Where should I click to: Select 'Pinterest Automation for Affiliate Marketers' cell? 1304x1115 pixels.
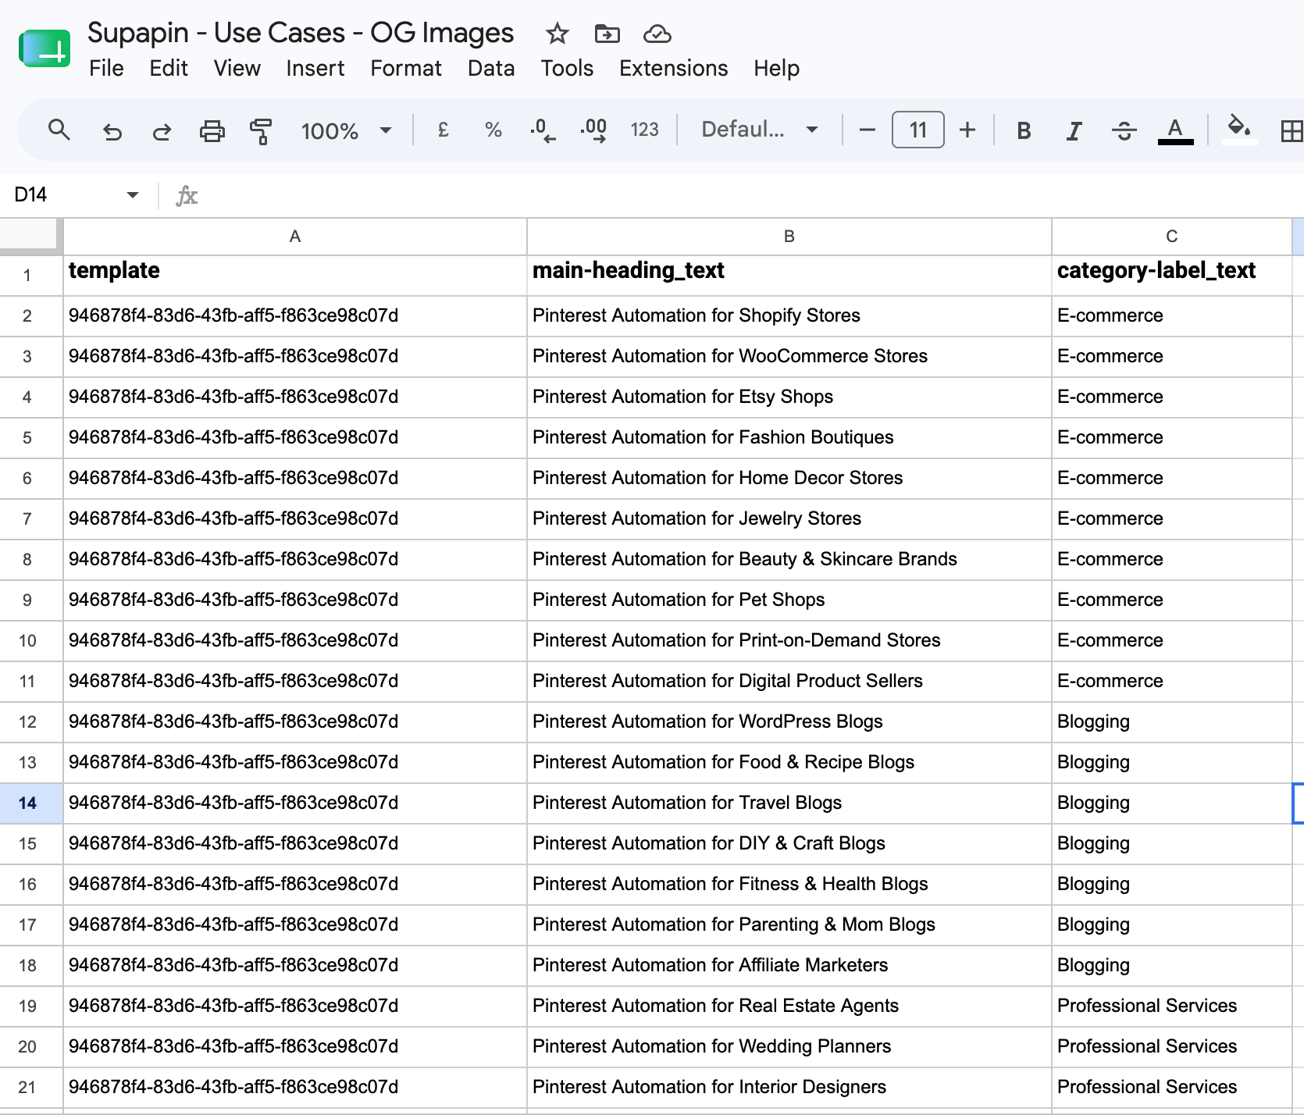click(789, 966)
